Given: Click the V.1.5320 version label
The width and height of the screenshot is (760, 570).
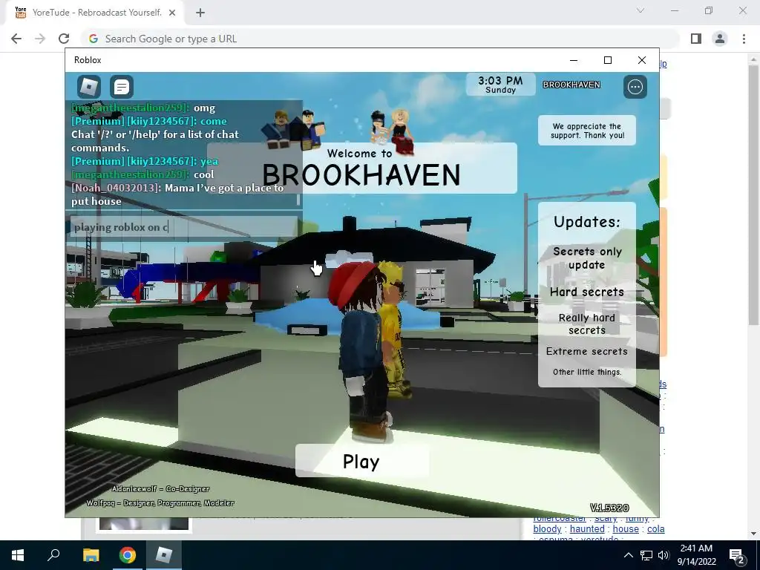Looking at the screenshot, I should click(609, 508).
